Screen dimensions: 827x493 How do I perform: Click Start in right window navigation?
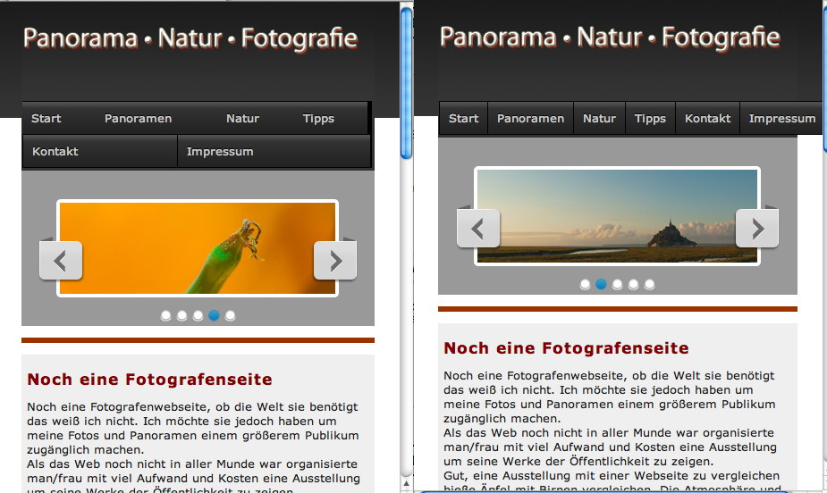(463, 119)
